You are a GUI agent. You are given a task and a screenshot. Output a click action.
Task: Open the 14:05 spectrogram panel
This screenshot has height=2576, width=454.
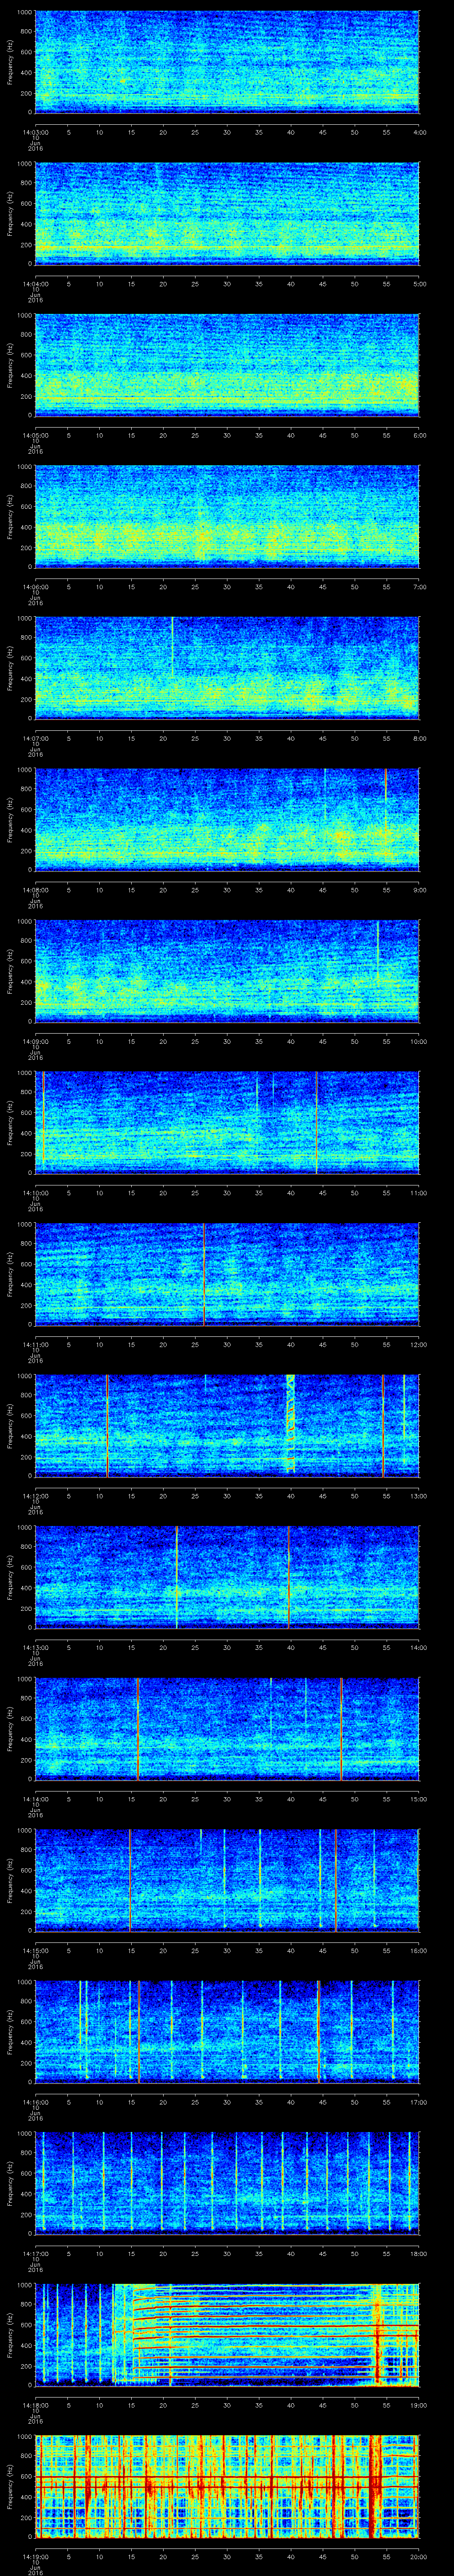[x=227, y=365]
